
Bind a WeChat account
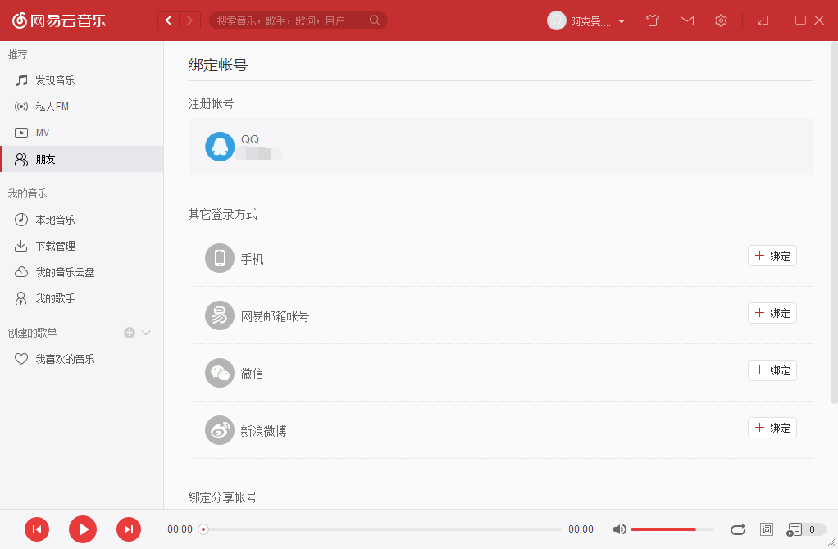[771, 370]
